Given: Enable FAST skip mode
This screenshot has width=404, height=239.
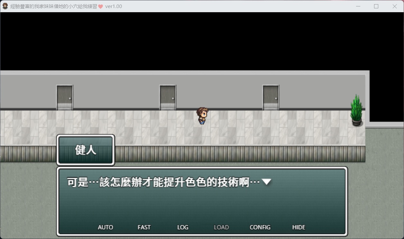Looking at the screenshot, I should point(144,227).
